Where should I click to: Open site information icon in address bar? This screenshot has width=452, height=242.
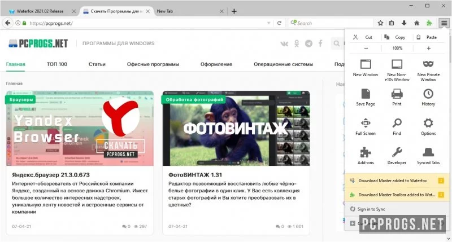point(18,23)
